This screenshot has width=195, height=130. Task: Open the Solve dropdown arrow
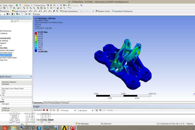[31, 5]
